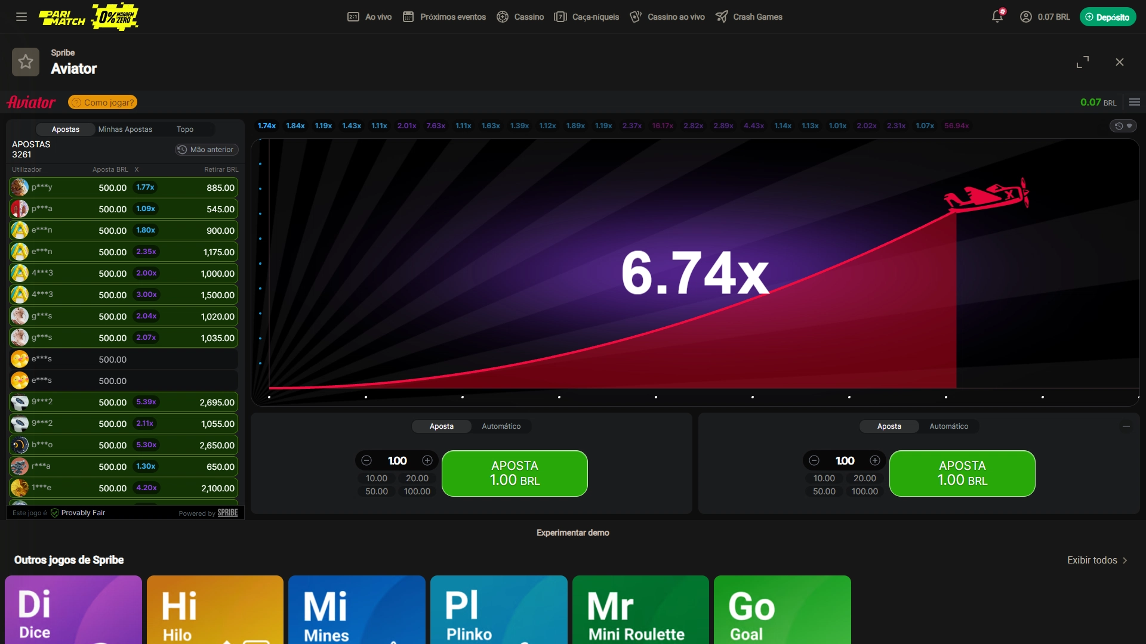Choose 100.00 quick bet in left panel
Image resolution: width=1146 pixels, height=644 pixels.
click(x=417, y=491)
